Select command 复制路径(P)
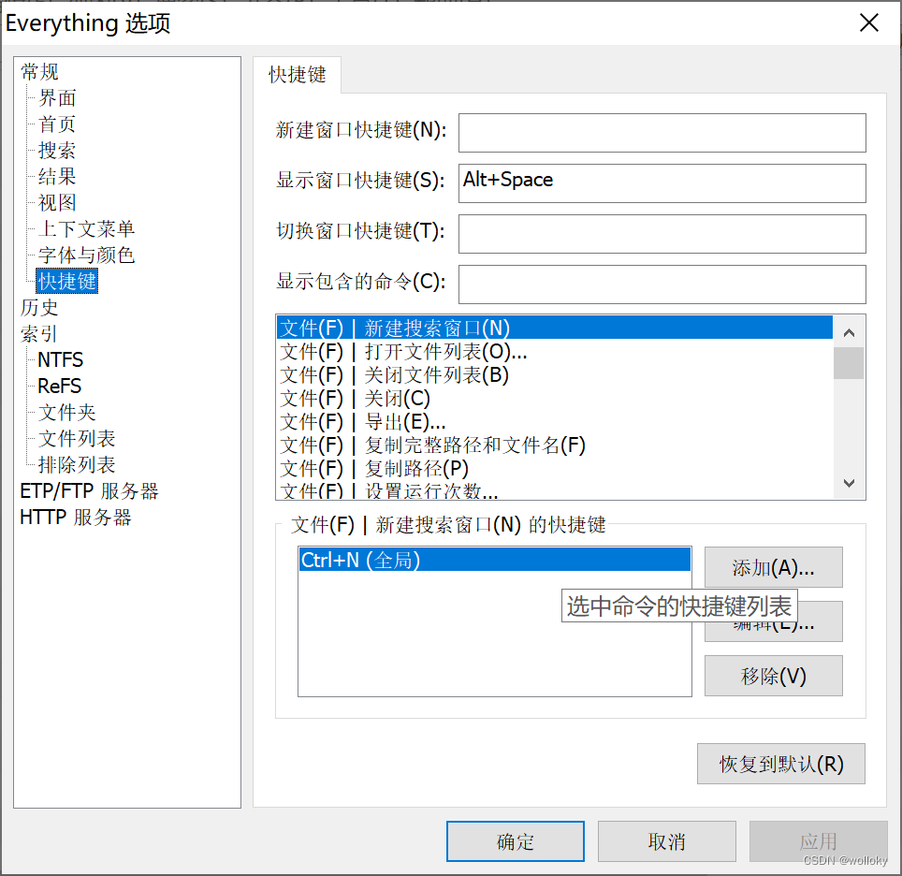The width and height of the screenshot is (902, 876). (x=555, y=469)
